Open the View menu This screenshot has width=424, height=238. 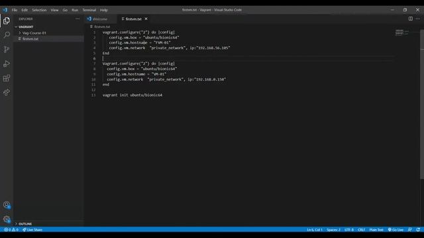pos(54,10)
